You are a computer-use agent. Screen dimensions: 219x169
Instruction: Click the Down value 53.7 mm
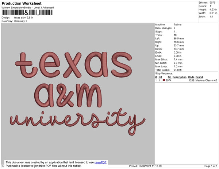point(178,49)
